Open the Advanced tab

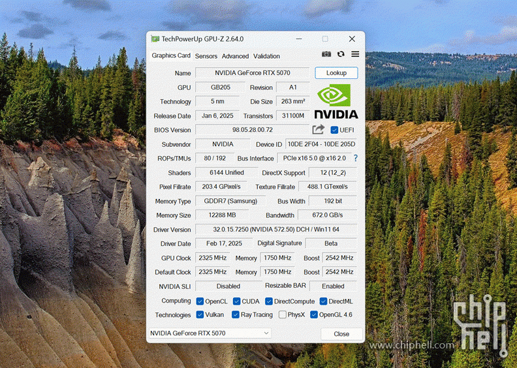tap(235, 56)
